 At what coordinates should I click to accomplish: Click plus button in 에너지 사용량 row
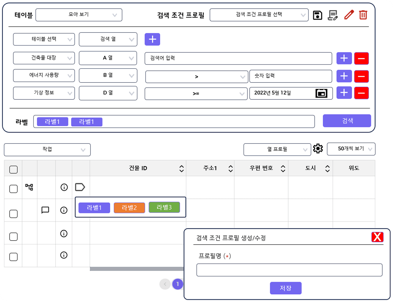tap(344, 76)
